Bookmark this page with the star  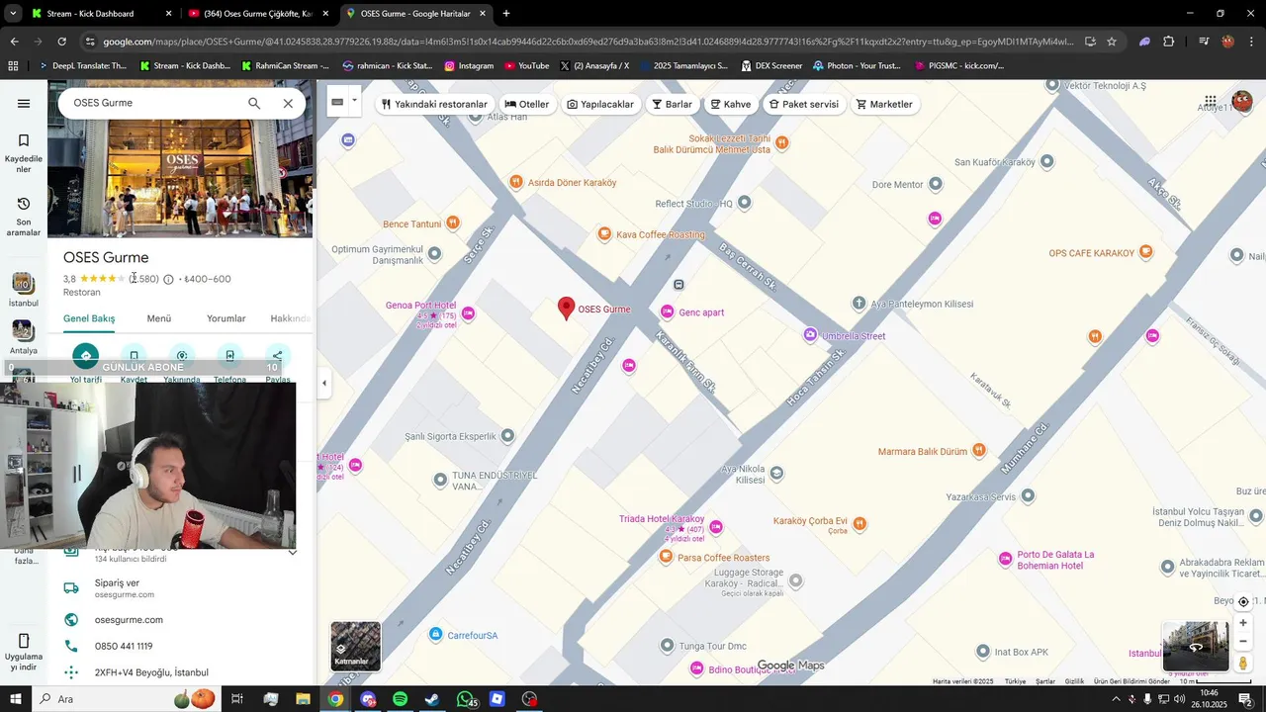(x=1112, y=42)
